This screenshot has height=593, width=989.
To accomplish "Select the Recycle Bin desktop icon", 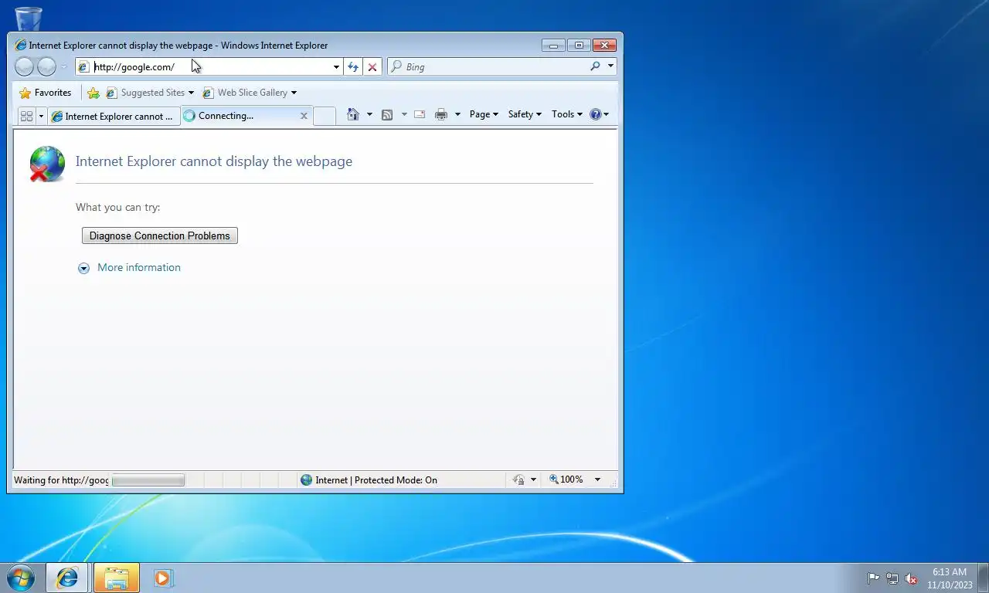I will pos(29,19).
